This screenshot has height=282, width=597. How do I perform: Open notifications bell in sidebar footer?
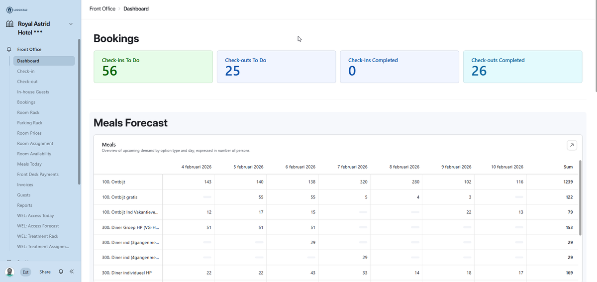pos(61,272)
